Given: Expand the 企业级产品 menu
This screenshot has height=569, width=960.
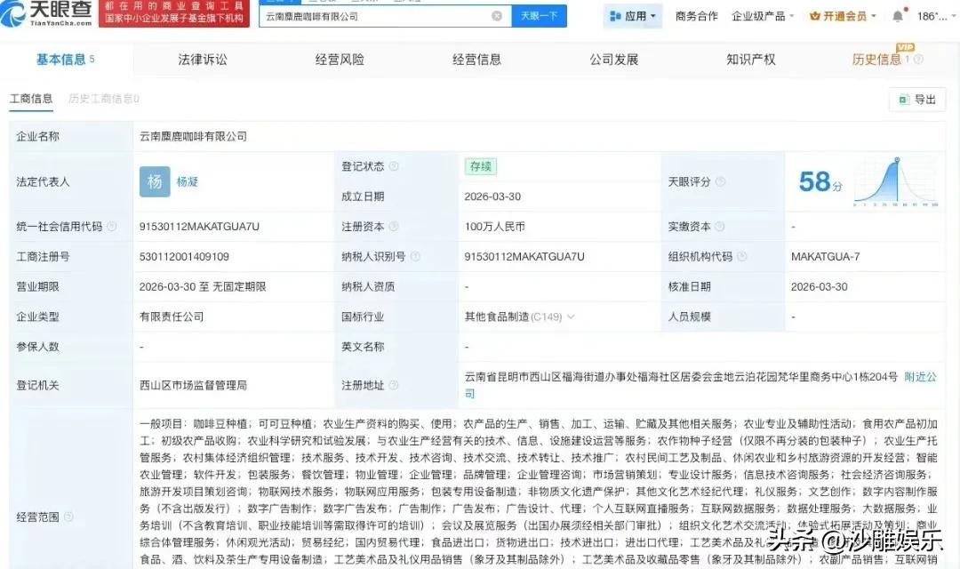Looking at the screenshot, I should [763, 16].
